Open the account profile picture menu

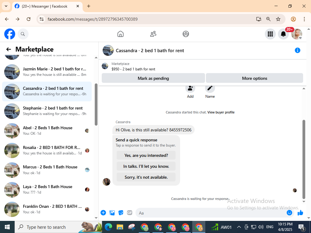(296, 34)
